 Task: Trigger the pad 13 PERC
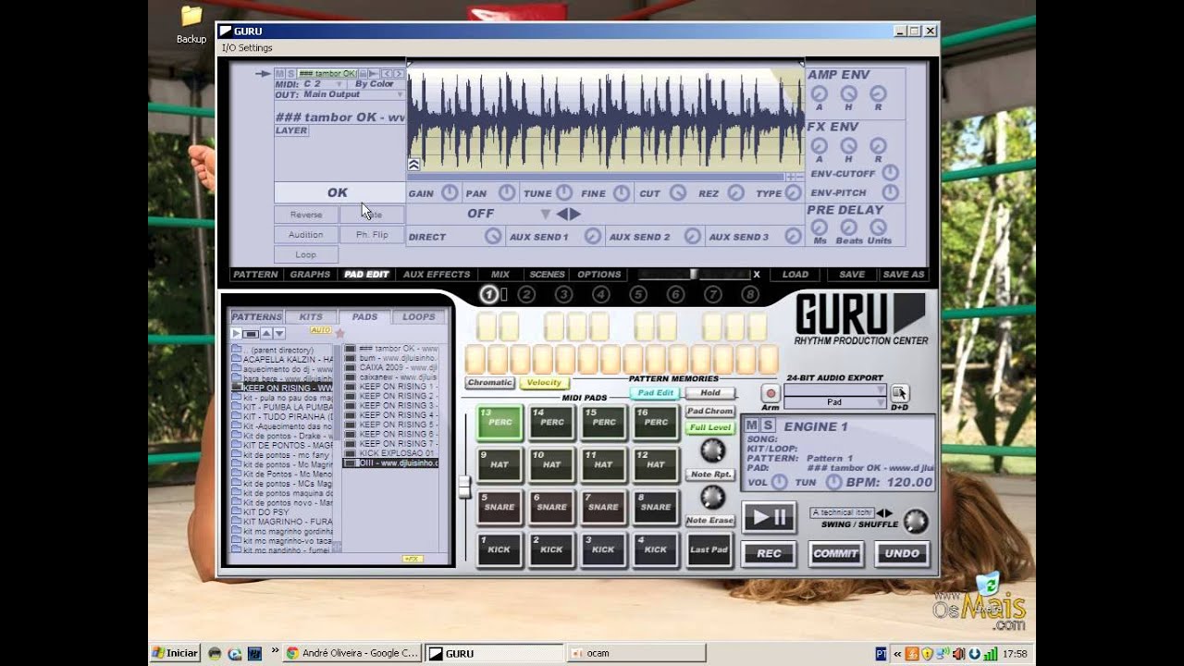point(500,422)
